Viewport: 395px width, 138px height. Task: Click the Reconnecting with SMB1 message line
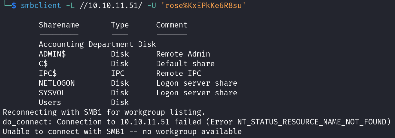pyautogui.click(x=104, y=112)
